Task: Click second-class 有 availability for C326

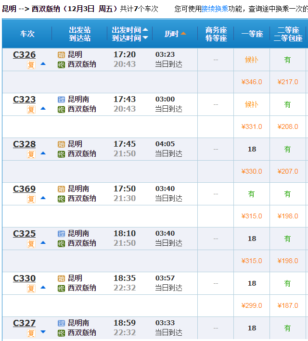Action: point(287,60)
